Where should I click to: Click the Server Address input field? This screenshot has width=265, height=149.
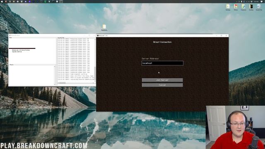tap(162, 63)
